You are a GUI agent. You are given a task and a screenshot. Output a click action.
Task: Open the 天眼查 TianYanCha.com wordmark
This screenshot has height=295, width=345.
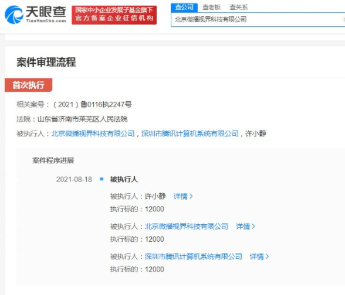(46, 15)
